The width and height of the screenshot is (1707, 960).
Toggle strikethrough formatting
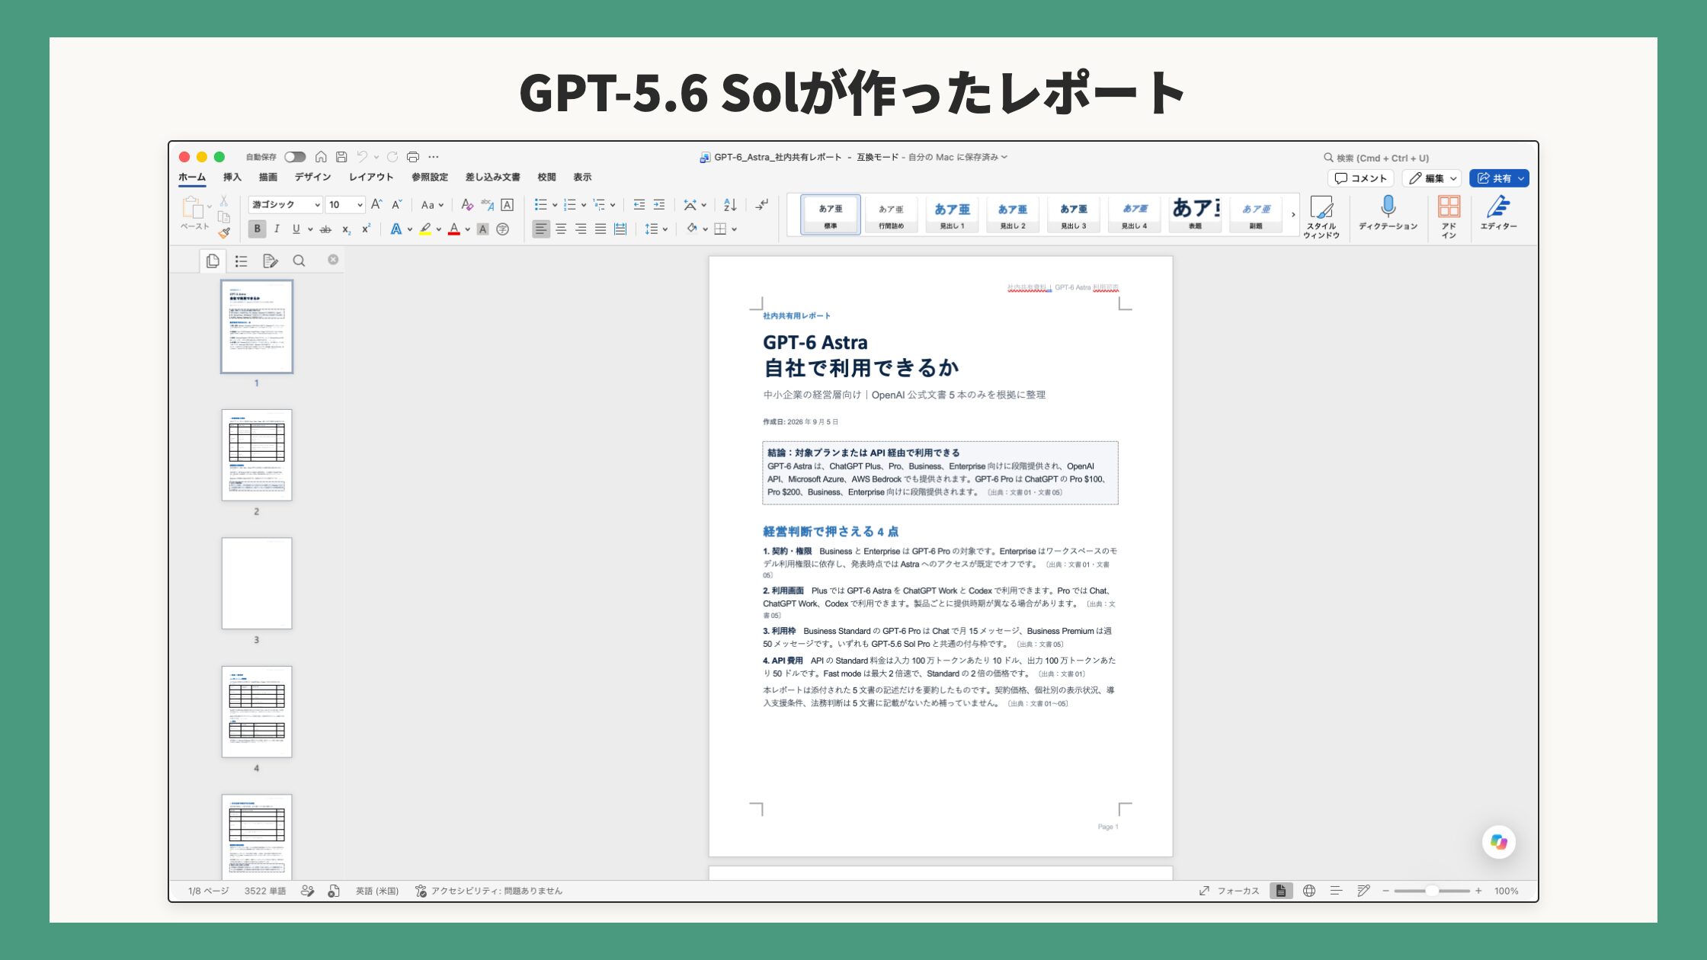tap(325, 229)
